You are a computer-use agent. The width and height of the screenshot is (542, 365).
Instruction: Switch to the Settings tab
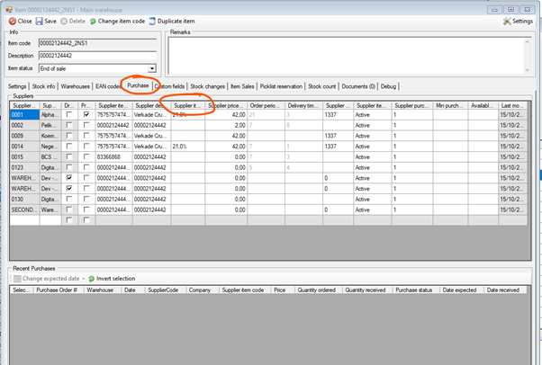coord(17,86)
